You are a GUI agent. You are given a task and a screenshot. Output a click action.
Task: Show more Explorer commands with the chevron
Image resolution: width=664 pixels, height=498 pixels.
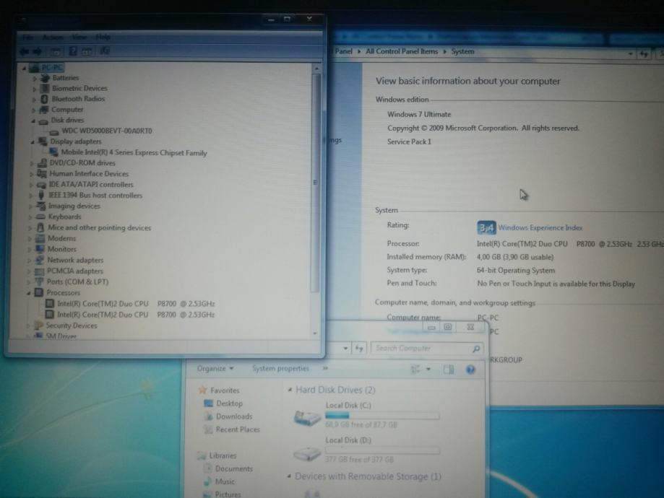[325, 369]
